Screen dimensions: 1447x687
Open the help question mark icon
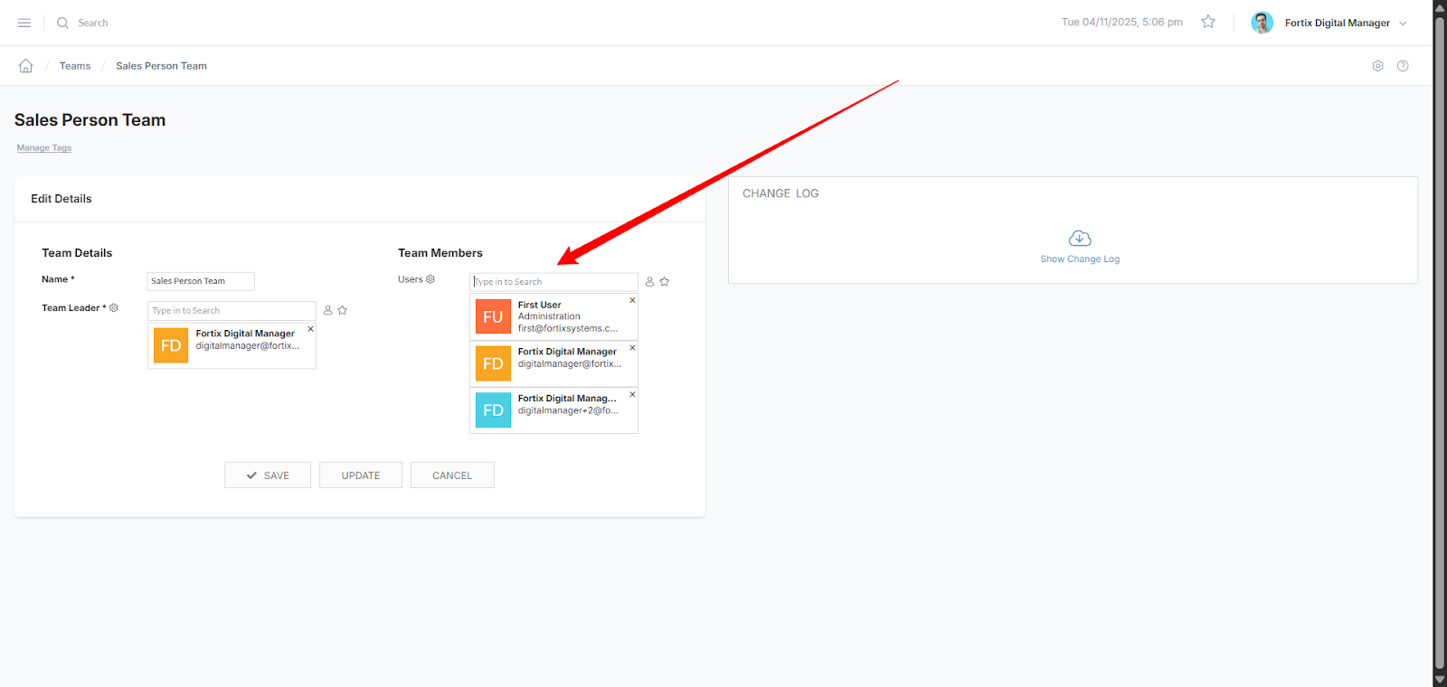(x=1403, y=66)
